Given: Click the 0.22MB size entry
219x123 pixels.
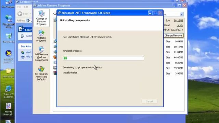Looking at the screenshot, I should [x=179, y=63].
